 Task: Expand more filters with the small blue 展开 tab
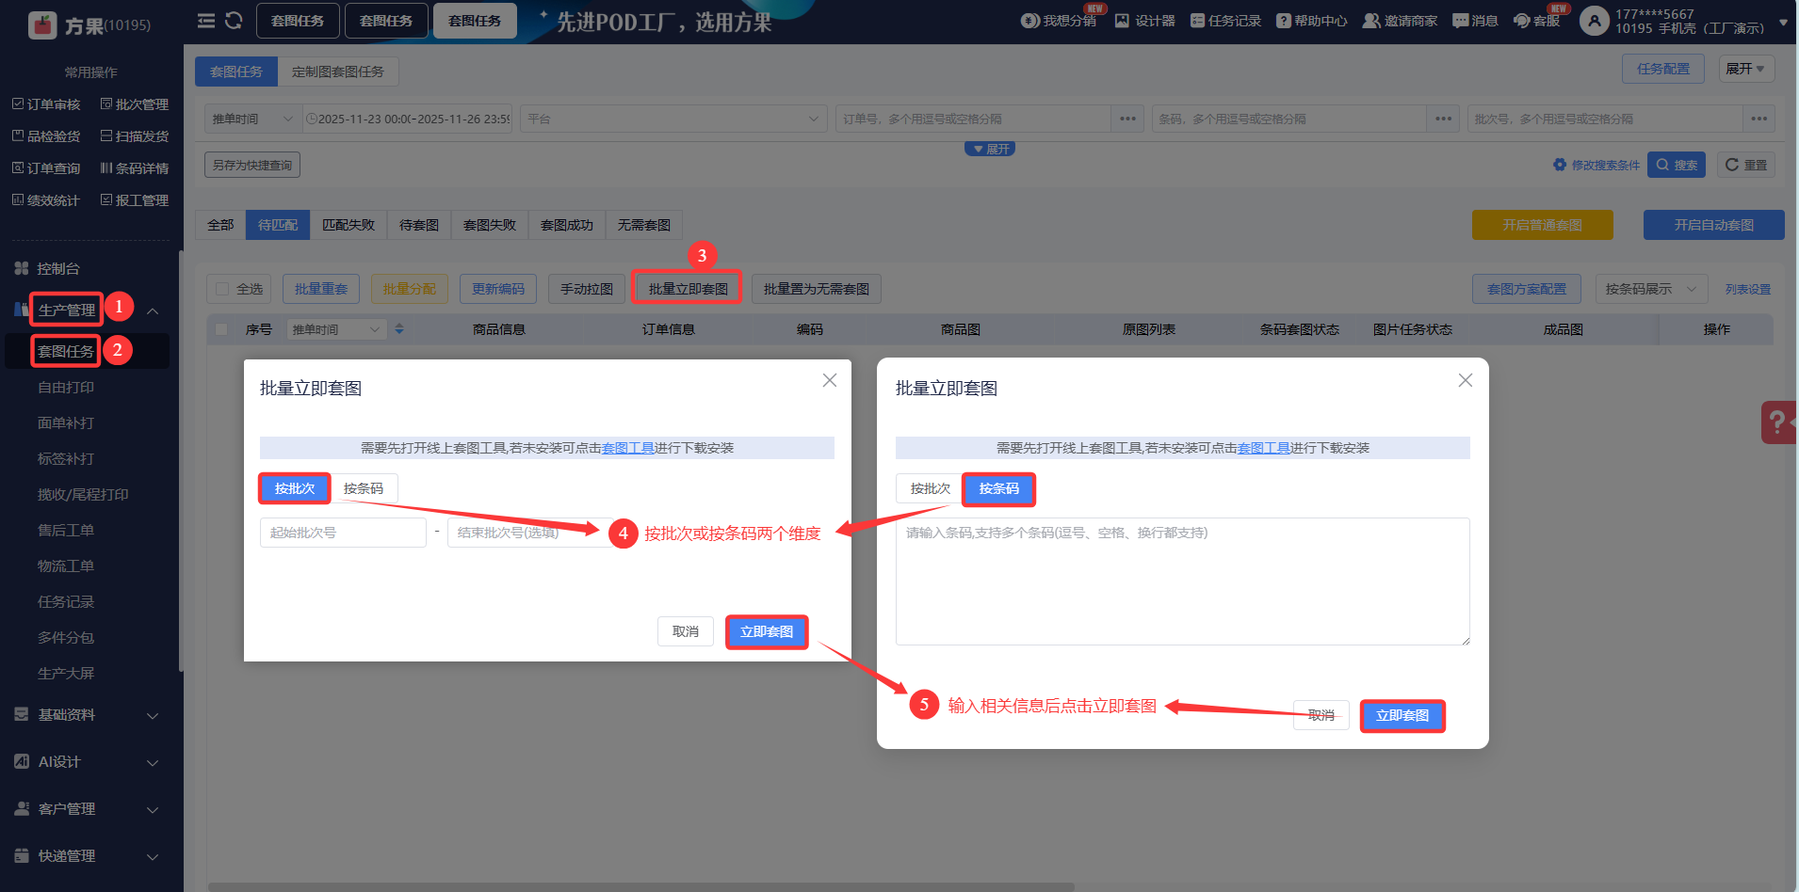[990, 149]
